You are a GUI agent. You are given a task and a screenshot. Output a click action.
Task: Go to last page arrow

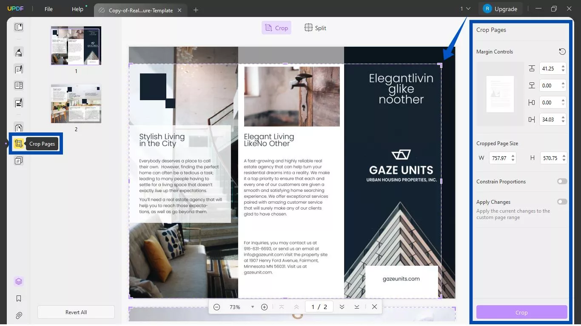coord(357,307)
